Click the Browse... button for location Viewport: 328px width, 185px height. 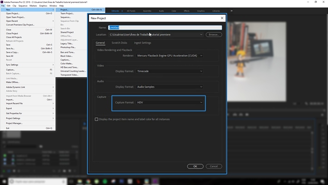pyautogui.click(x=214, y=35)
